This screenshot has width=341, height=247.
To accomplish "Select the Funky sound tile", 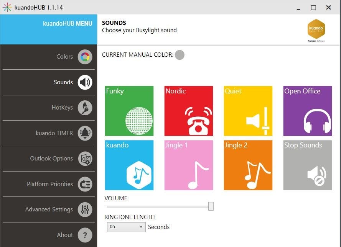I will (x=129, y=111).
